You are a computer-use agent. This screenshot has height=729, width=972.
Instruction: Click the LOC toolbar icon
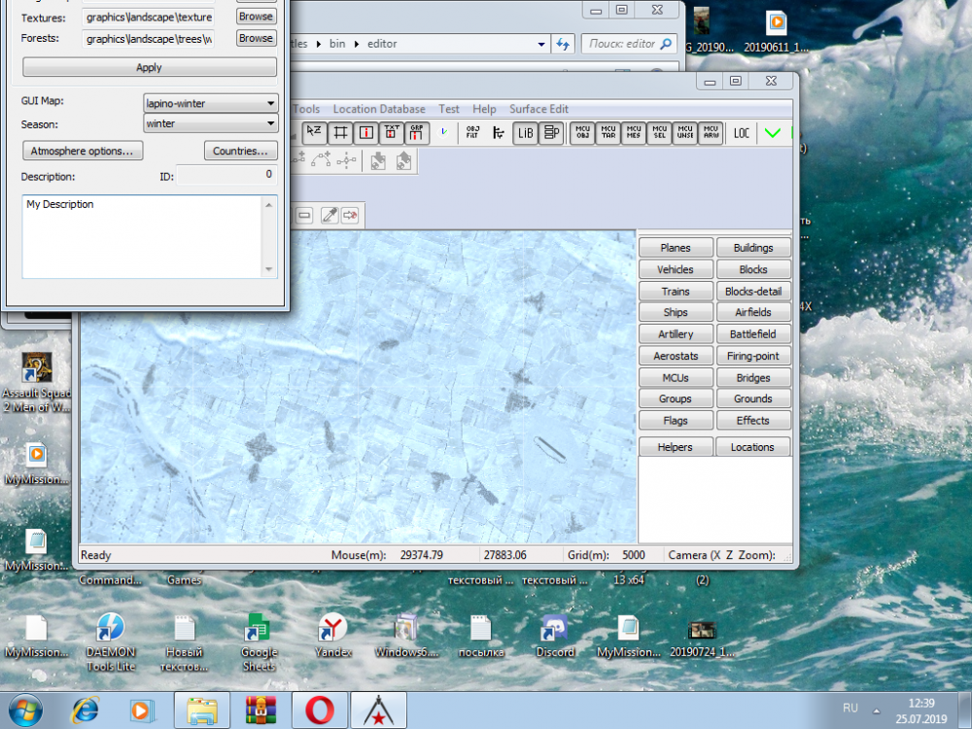coord(742,133)
